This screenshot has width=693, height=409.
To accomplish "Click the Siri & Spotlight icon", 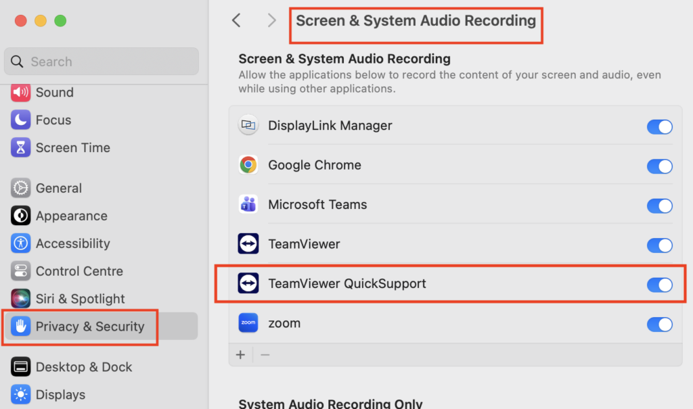I will click(x=21, y=299).
